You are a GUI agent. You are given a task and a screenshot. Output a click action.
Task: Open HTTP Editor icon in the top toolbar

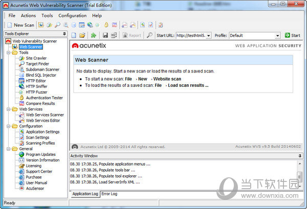tap(82, 25)
